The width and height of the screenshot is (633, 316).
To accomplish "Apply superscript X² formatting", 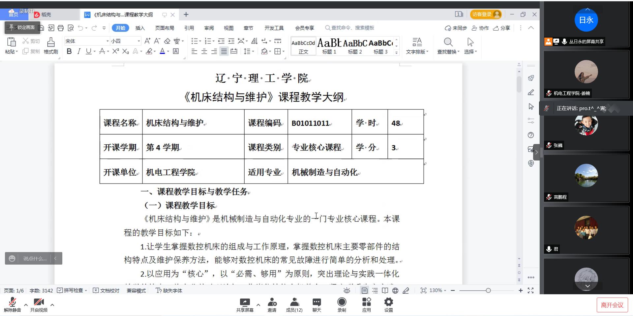I will click(115, 51).
